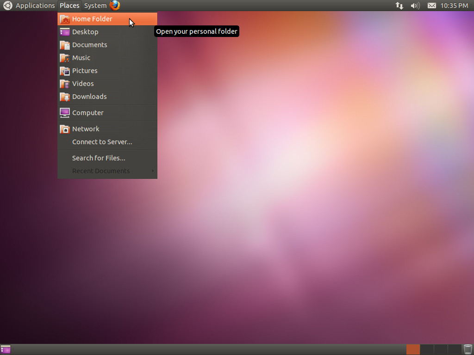Viewport: 474px width, 355px height.
Task: Switch to the fourth workspace
Action: click(455, 349)
